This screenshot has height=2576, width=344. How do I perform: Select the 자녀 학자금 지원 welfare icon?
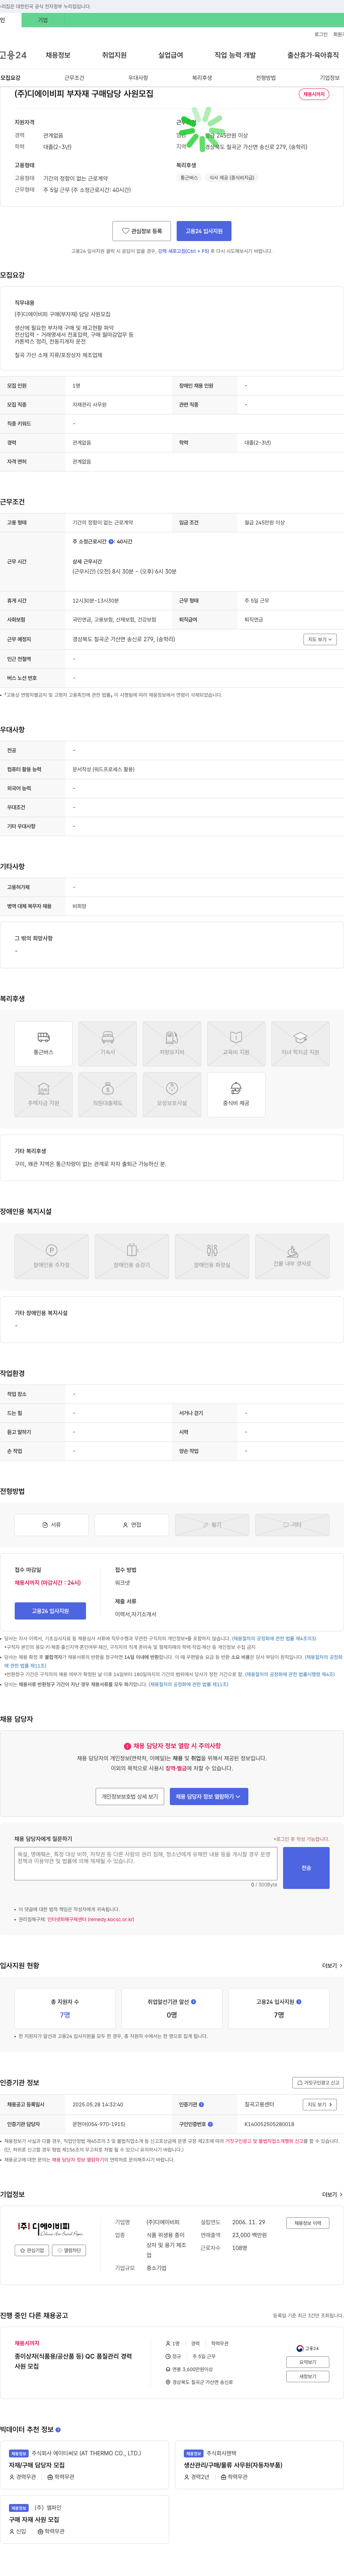300,1043
